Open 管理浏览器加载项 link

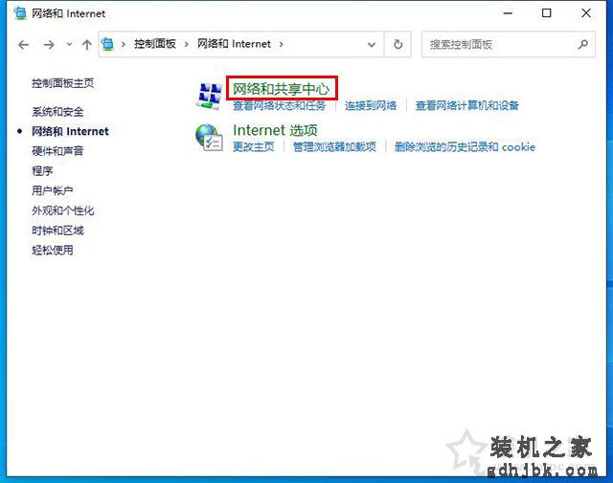click(x=334, y=147)
